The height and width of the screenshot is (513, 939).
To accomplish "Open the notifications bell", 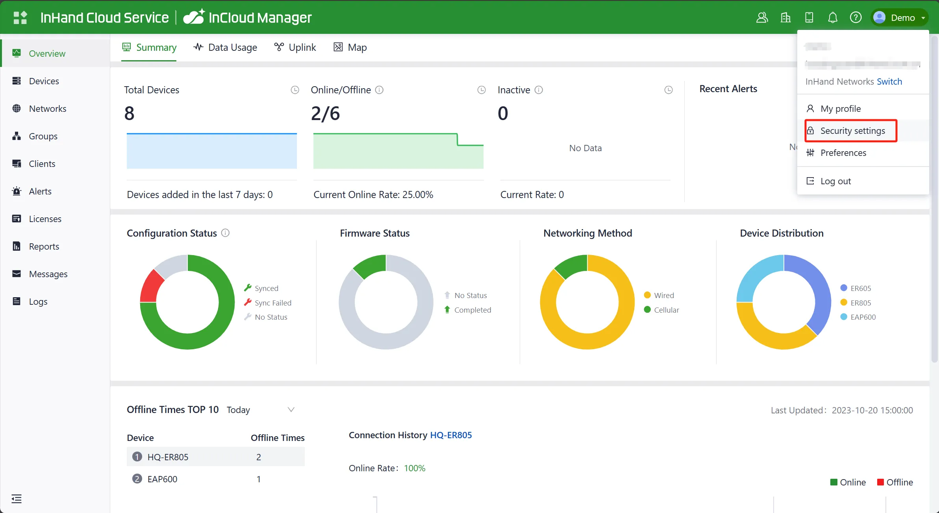I will pos(833,17).
